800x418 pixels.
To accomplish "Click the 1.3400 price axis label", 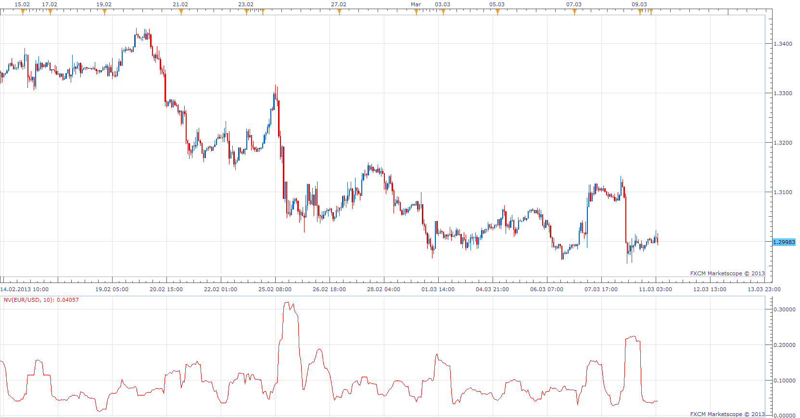I will click(783, 44).
